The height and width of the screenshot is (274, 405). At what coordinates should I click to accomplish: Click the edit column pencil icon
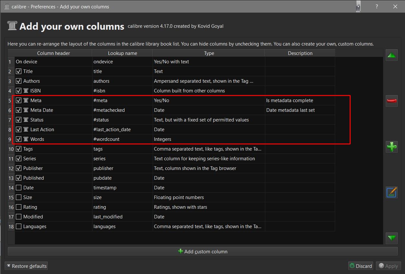[x=392, y=193]
